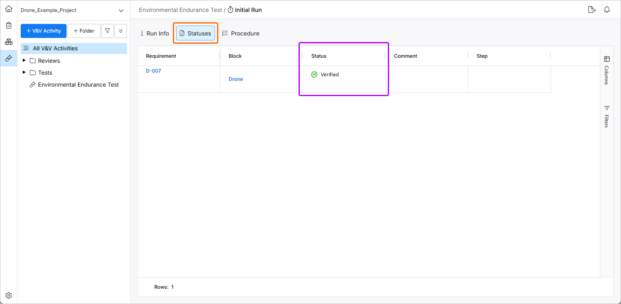
Task: Click the export icon in header
Action: point(592,10)
